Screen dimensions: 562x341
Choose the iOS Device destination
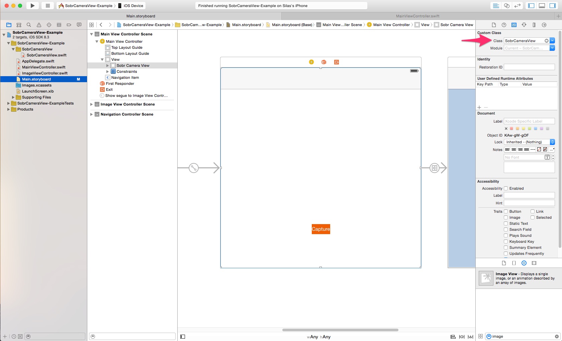click(x=130, y=6)
